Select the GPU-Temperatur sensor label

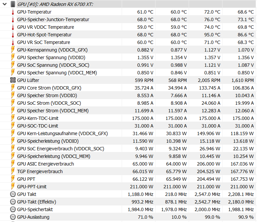pyautogui.click(x=34, y=12)
